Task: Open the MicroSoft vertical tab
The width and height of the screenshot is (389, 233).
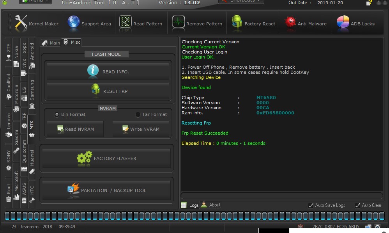Action: click(x=16, y=185)
